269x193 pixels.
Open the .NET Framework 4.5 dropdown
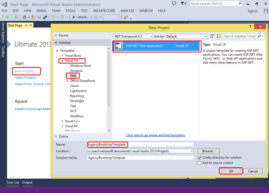pyautogui.click(x=133, y=36)
